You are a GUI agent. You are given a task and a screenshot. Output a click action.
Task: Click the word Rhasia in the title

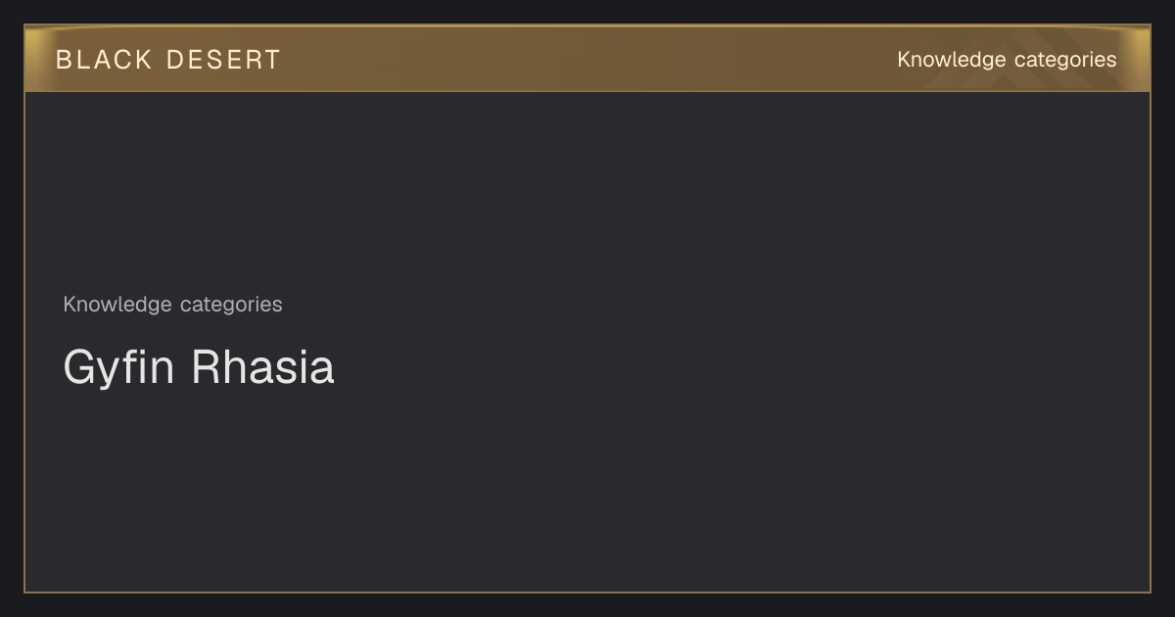pos(262,368)
